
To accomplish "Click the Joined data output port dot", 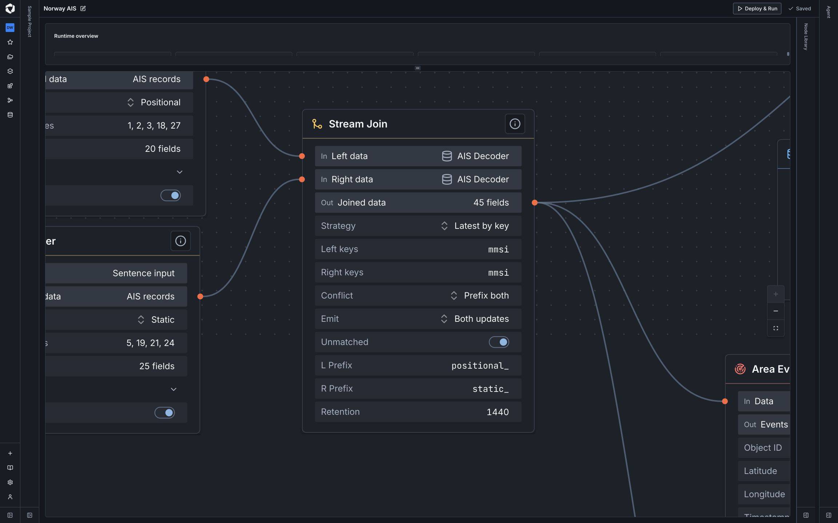I will 535,203.
